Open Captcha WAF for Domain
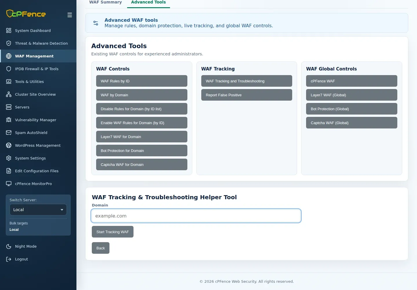This screenshot has height=290, width=417. tap(142, 164)
